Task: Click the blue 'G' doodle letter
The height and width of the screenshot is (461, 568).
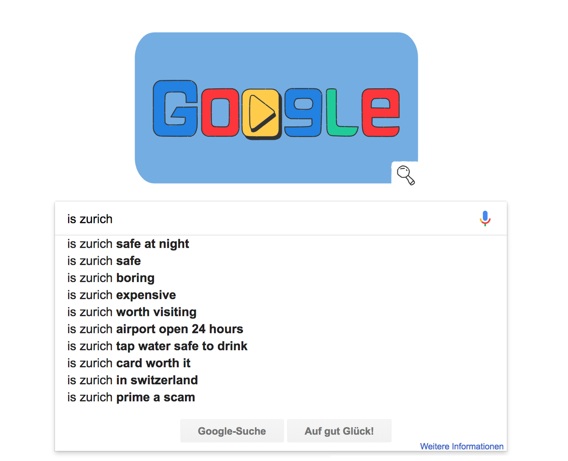Action: click(175, 108)
